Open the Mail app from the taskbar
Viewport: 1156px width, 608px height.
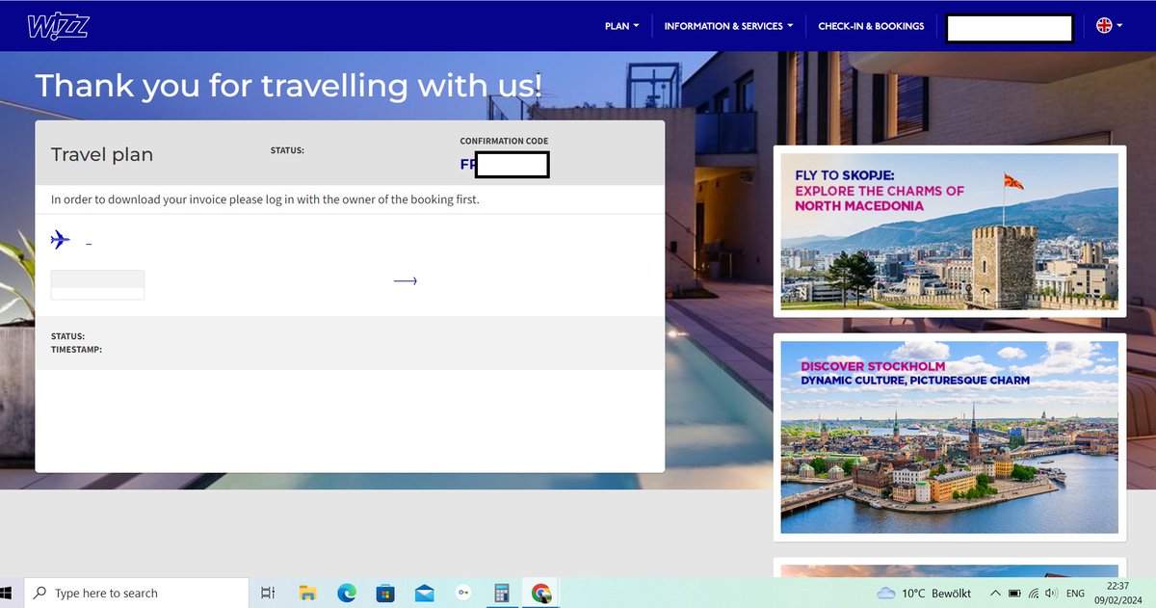click(424, 593)
